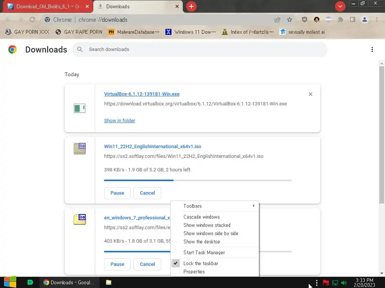Click the VirtualBox exe file icon
The width and height of the screenshot is (385, 288).
coord(80,108)
